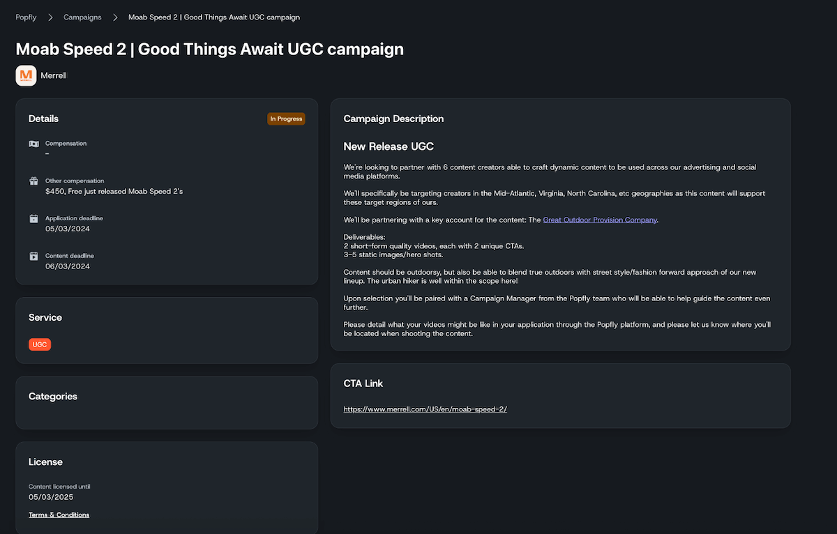Click the Merrell brand logo icon

pos(26,75)
